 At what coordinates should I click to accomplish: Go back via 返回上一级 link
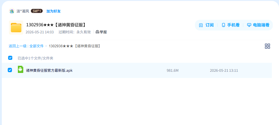(18, 46)
